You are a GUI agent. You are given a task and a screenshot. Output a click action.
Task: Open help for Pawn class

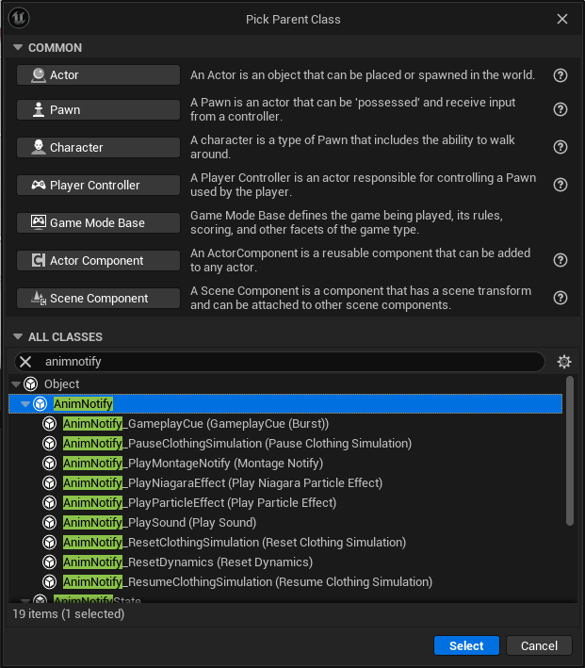561,109
